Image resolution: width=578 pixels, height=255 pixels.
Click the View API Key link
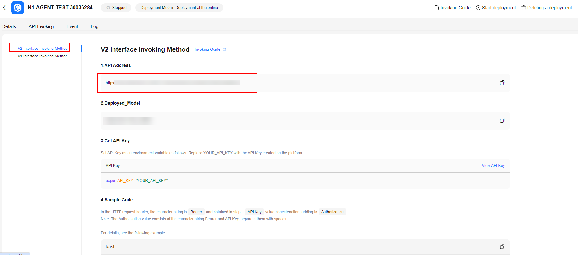pos(493,166)
